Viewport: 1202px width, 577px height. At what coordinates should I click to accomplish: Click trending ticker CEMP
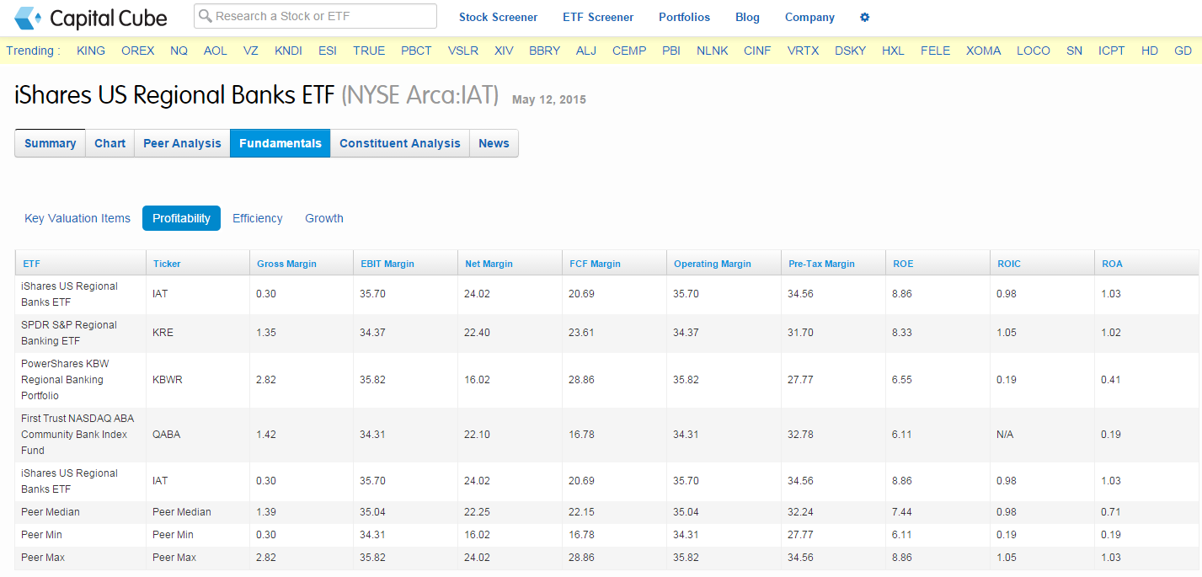point(629,51)
